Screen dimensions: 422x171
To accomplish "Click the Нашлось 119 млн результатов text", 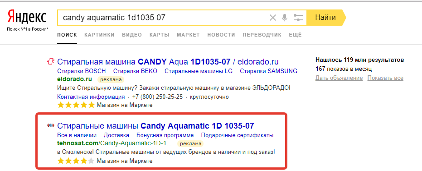I will coord(359,60).
